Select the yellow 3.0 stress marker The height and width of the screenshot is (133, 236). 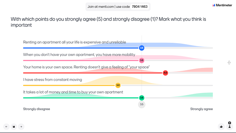[118, 85]
